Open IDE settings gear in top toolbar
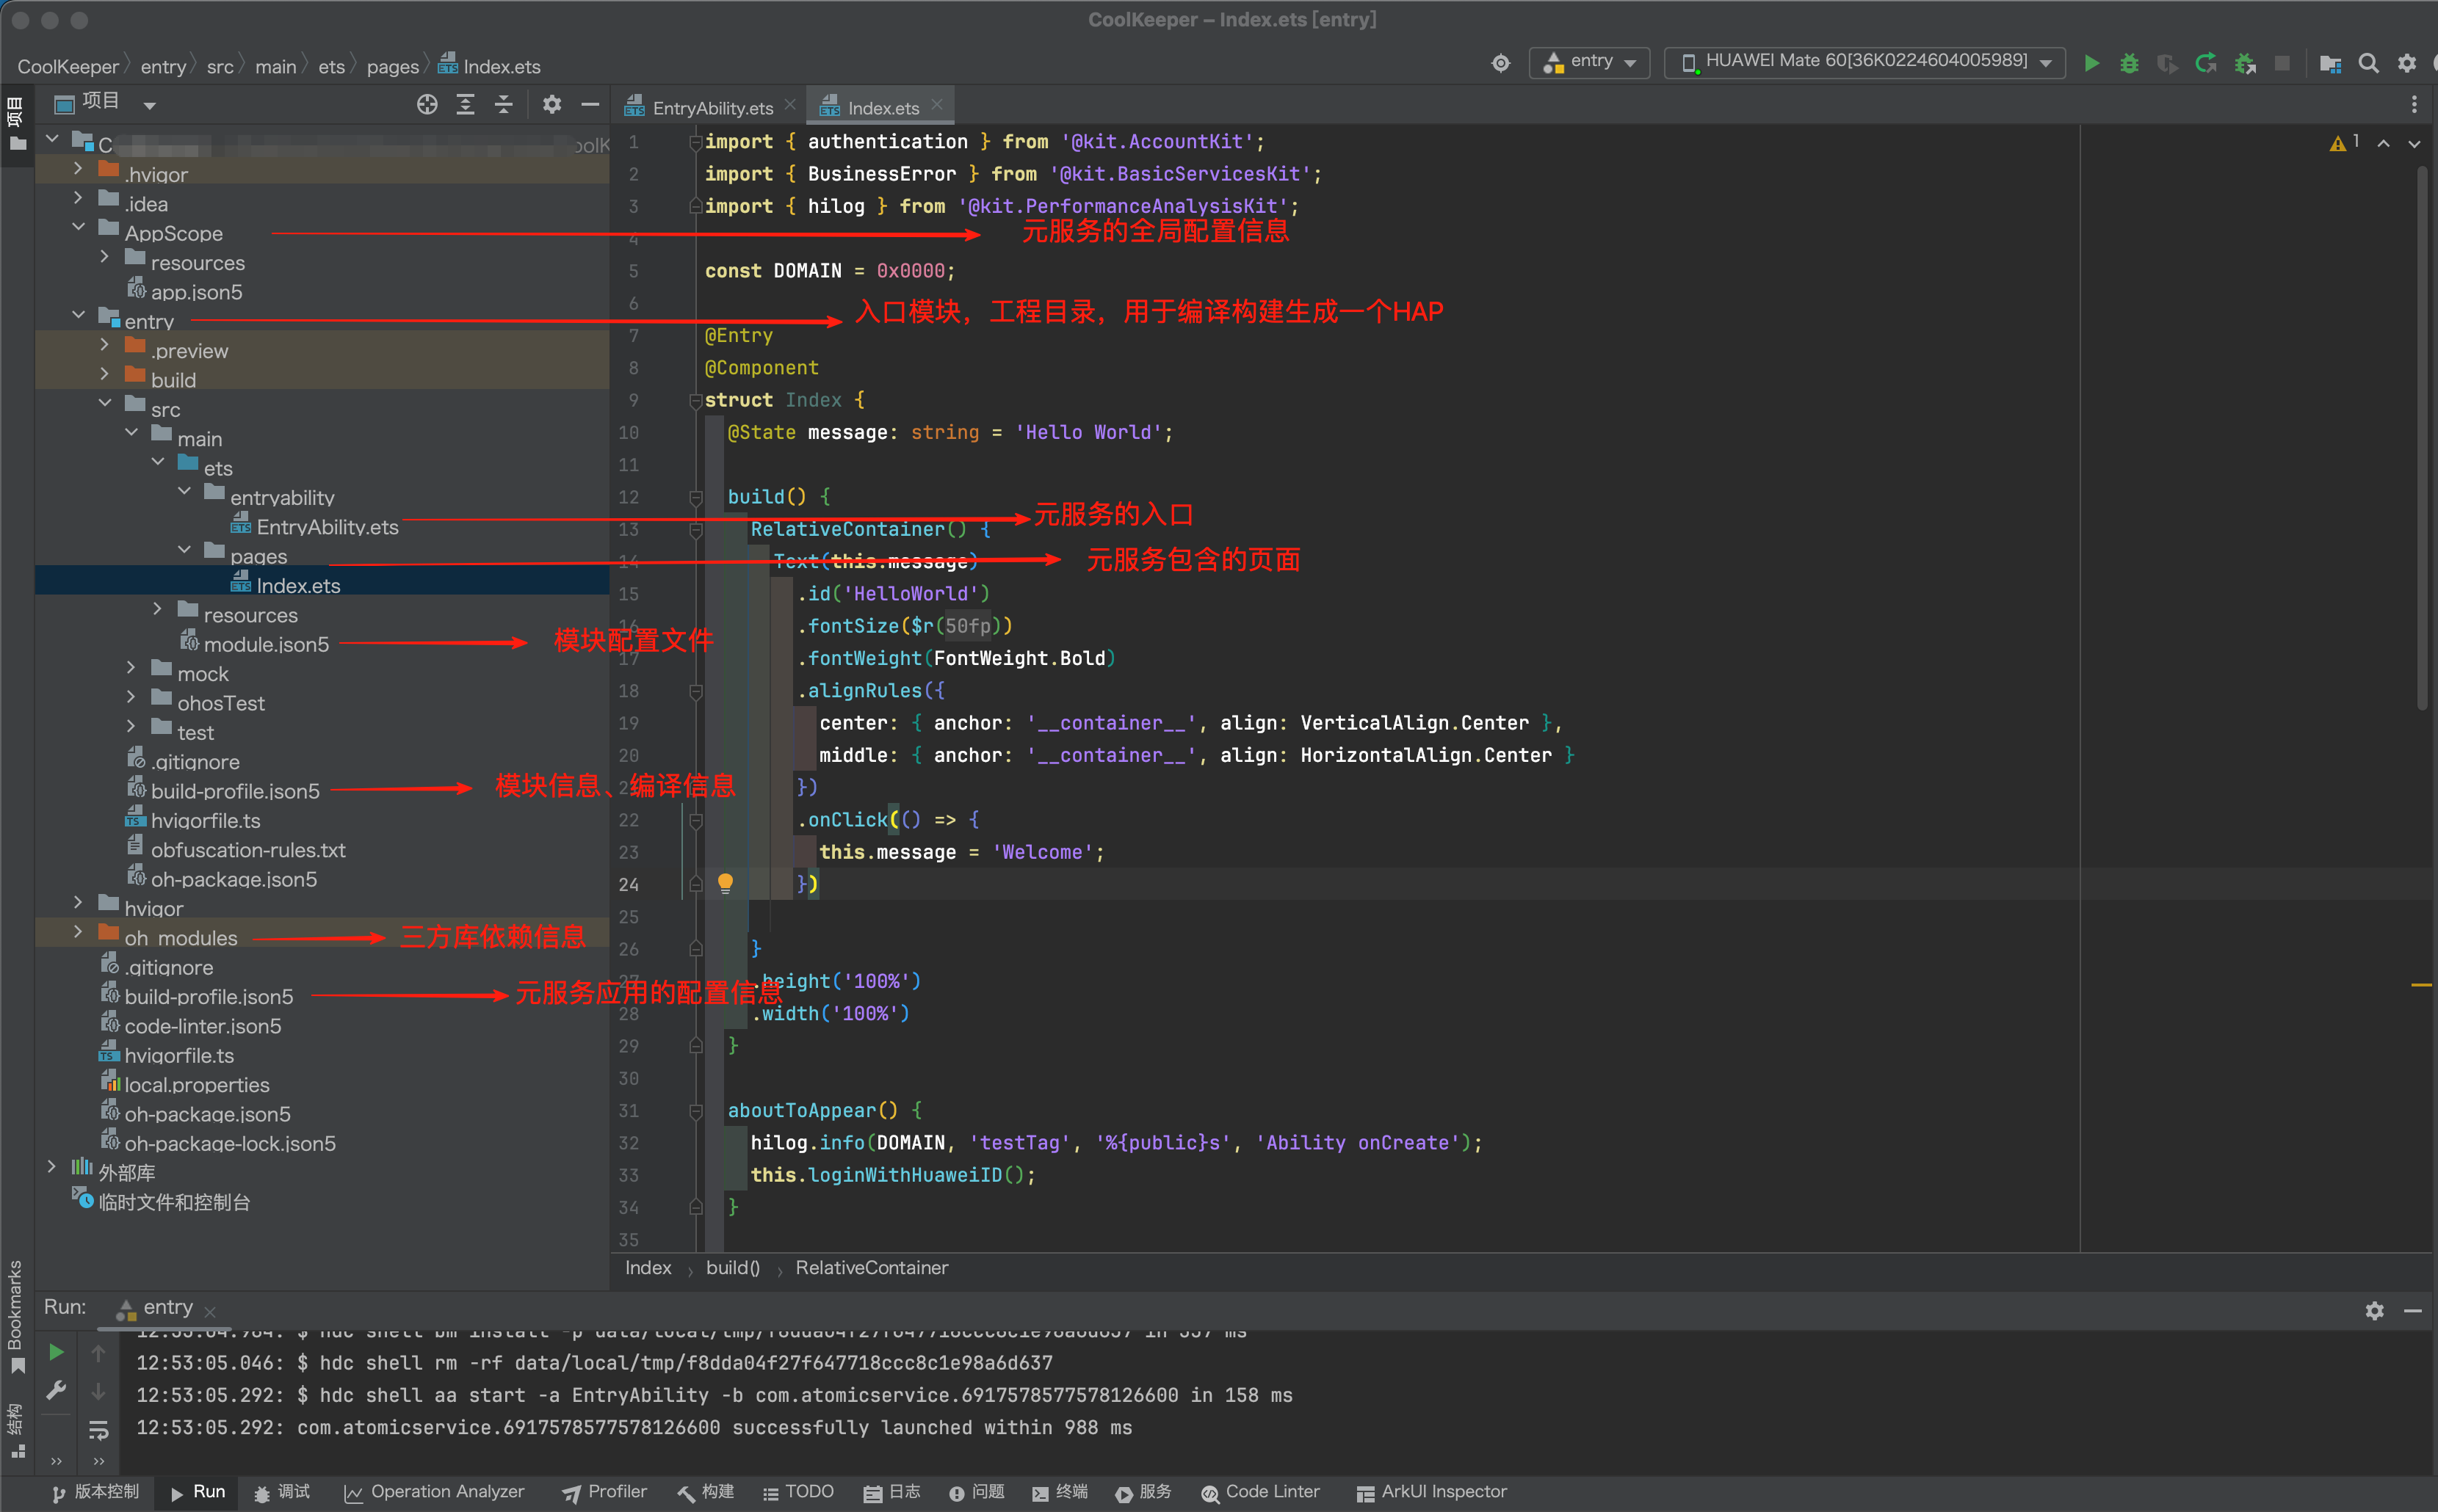 coord(2406,64)
